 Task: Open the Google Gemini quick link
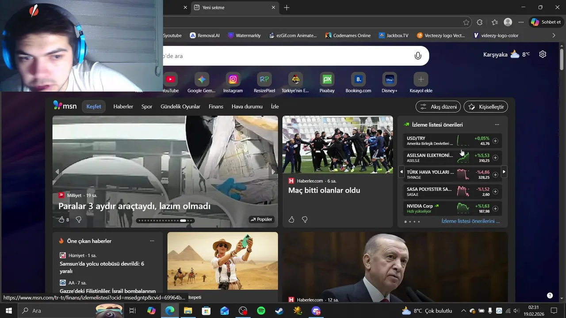(202, 83)
